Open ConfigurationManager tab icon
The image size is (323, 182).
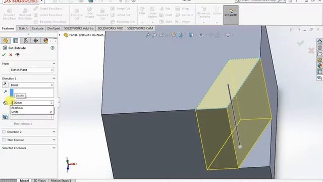tap(26, 40)
